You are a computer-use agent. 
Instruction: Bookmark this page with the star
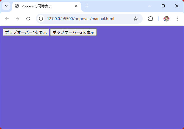coord(136,19)
